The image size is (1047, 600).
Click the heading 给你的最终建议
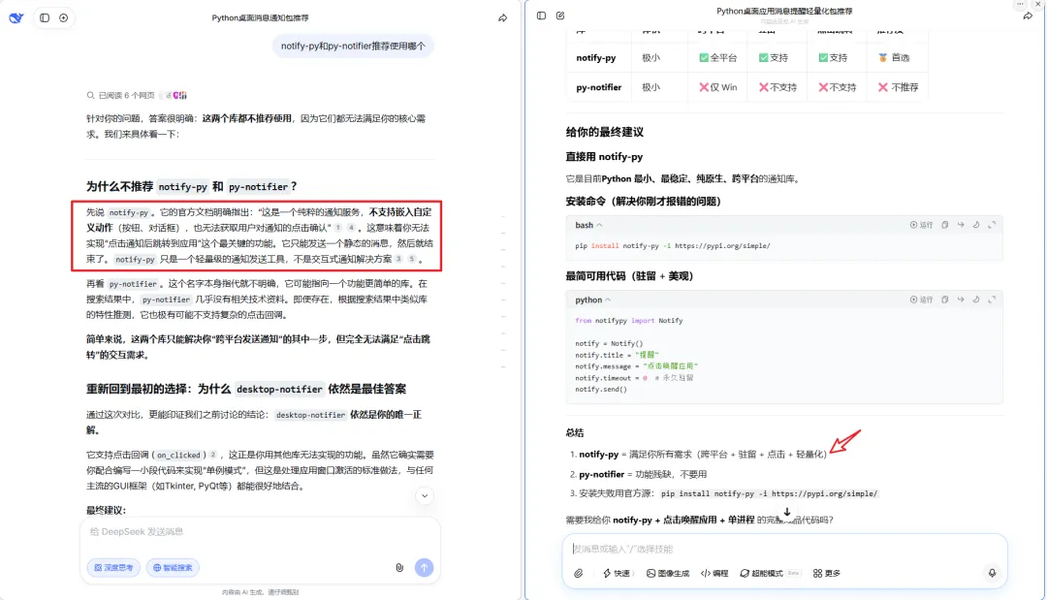[x=604, y=132]
